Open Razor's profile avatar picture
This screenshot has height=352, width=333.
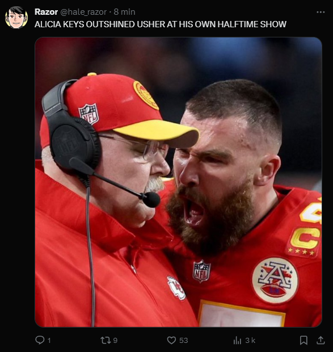[16, 17]
